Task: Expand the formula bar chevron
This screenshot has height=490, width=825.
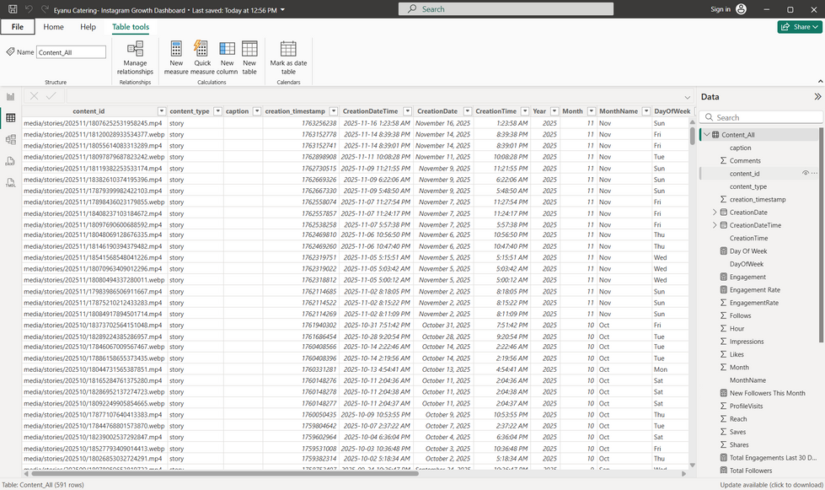Action: (687, 97)
